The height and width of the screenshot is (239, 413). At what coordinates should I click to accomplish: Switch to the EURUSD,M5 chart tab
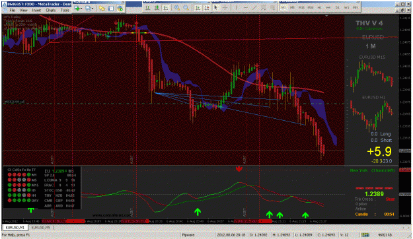pyautogui.click(x=41, y=227)
